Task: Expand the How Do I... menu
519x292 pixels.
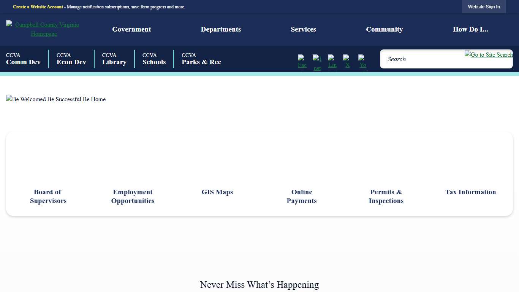Action: (x=470, y=29)
